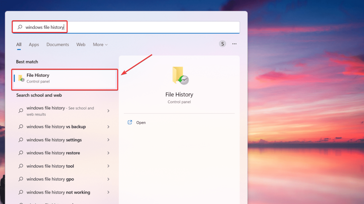Click search icon beside 'restore' suggestion
Image resolution: width=364 pixels, height=204 pixels.
click(21, 153)
